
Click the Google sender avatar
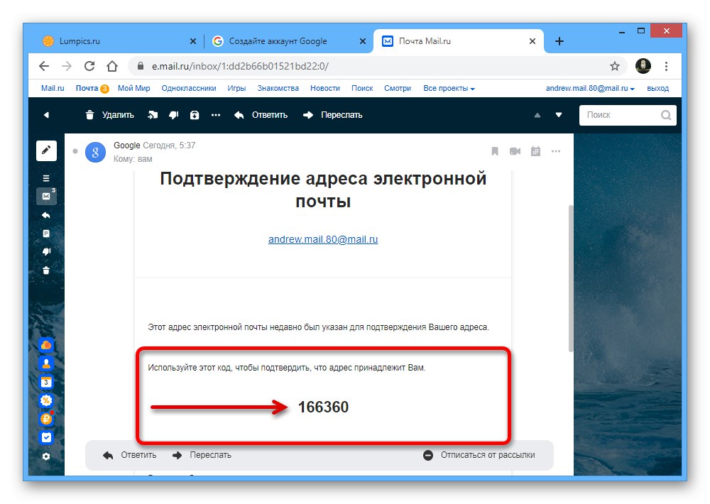96,152
